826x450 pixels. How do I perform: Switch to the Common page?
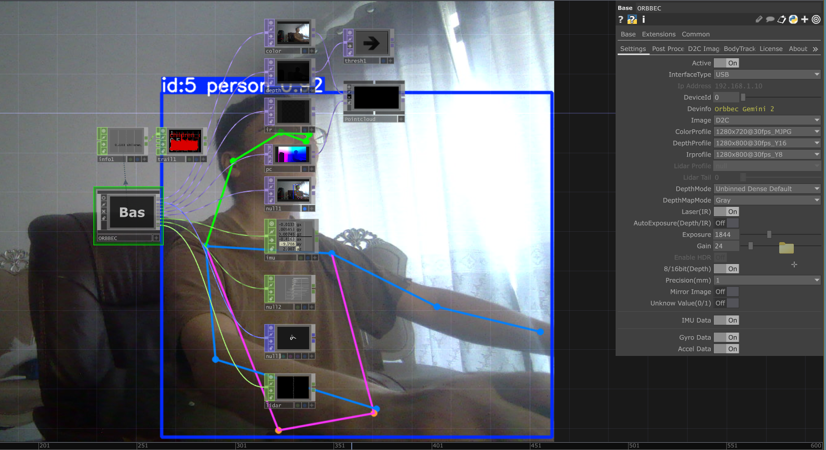point(696,34)
